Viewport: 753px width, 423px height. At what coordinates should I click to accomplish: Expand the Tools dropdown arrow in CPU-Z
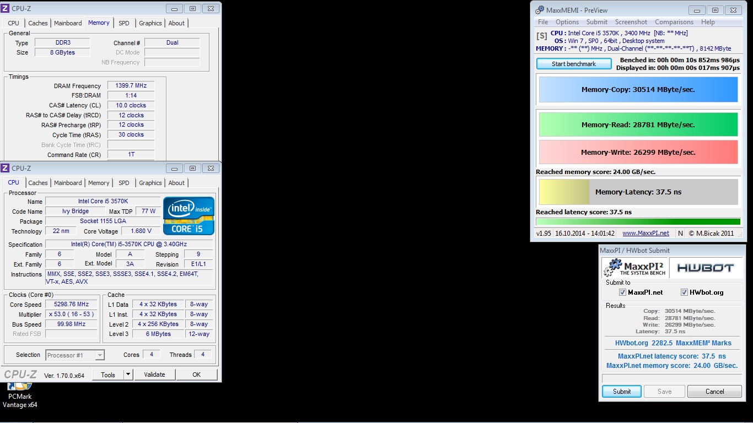click(128, 375)
